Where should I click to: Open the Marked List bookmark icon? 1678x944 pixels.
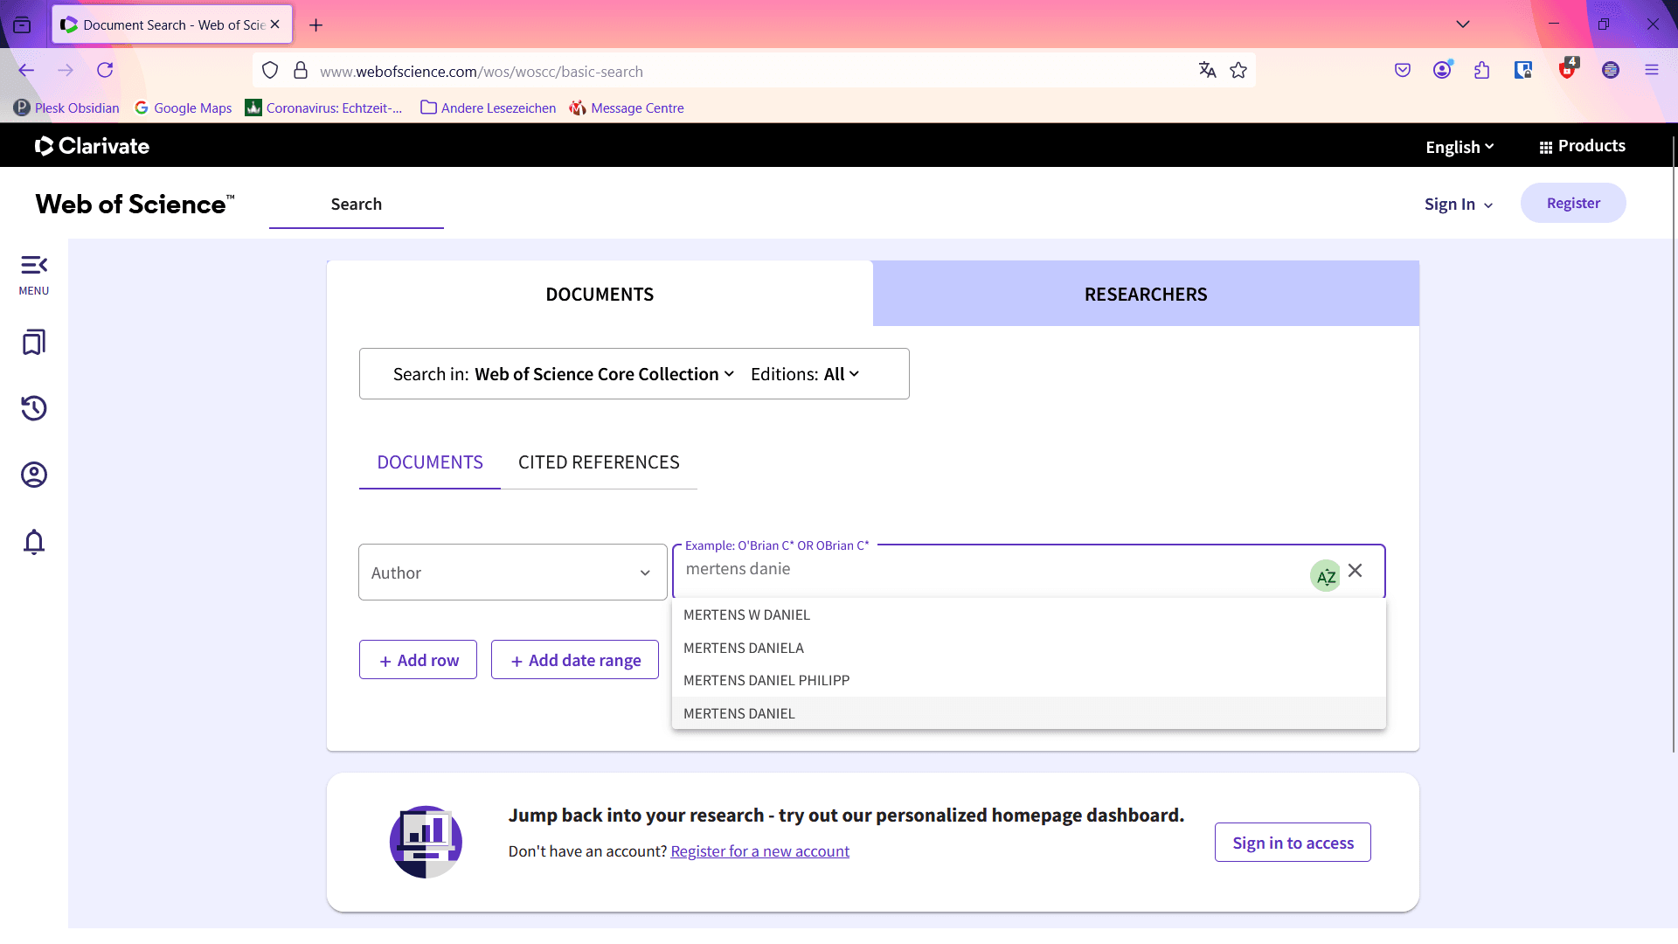pos(34,342)
